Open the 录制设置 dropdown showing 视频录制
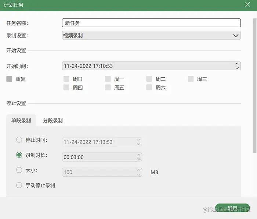Screen dimensions: 257x219 point(151,35)
